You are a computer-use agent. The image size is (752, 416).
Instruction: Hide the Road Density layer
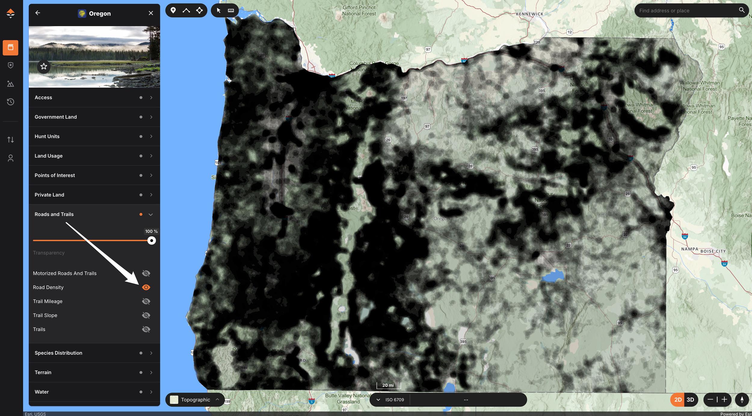click(x=146, y=287)
